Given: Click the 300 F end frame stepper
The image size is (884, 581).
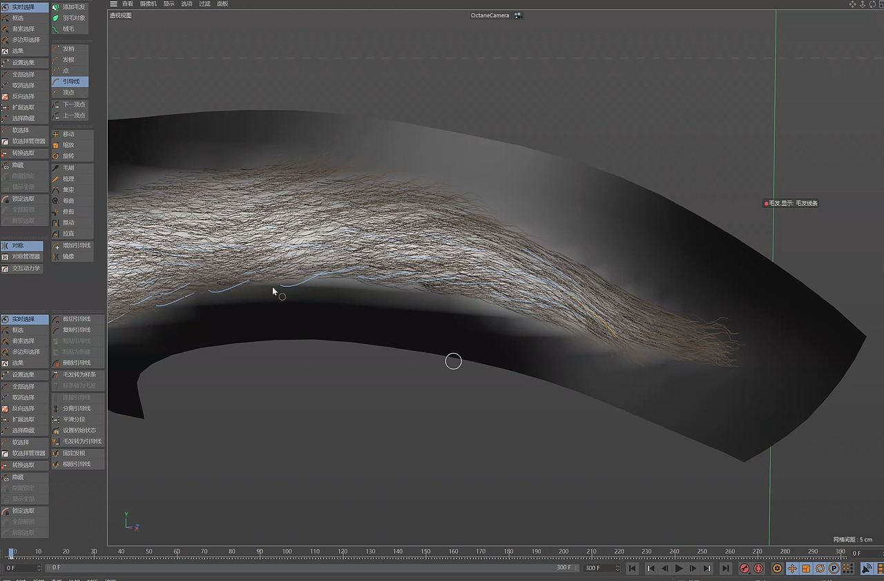Looking at the screenshot, I should (x=617, y=568).
